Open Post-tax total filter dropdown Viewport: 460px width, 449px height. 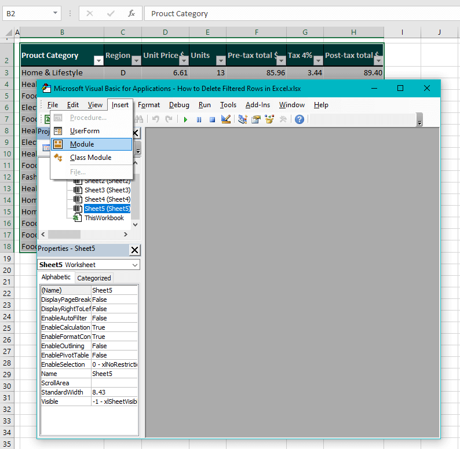pyautogui.click(x=378, y=60)
